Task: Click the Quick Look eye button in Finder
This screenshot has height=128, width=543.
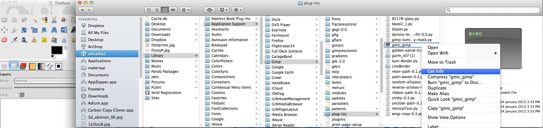Action: tap(209, 10)
